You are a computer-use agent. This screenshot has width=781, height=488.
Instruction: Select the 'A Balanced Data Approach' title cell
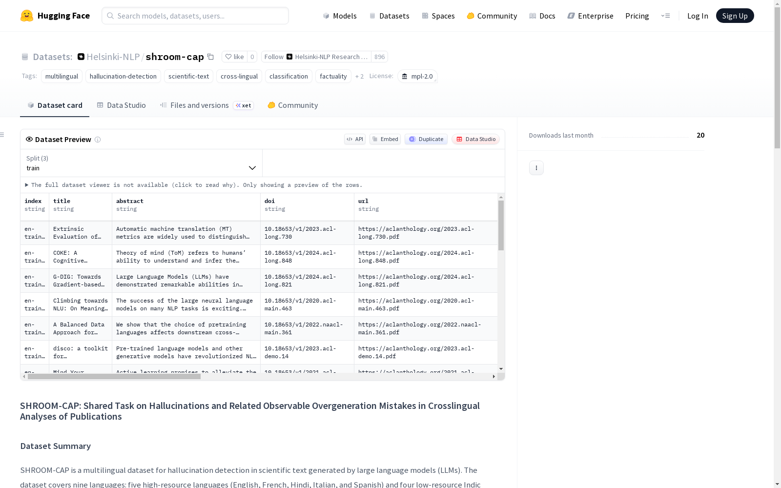(81, 328)
